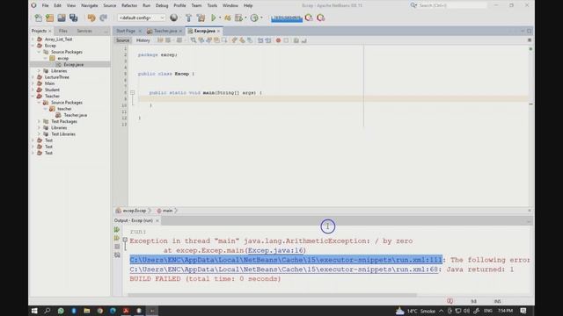Click the Stop square icon in Output sidebar
563x316 pixels.
coord(117,247)
